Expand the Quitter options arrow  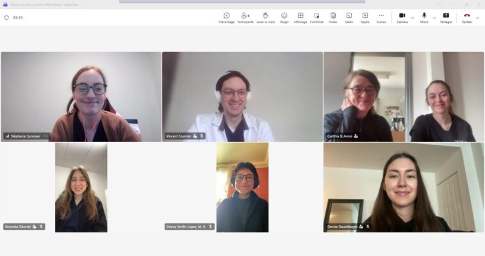(x=477, y=17)
